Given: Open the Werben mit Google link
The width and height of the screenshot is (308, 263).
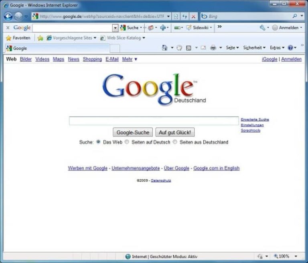Looking at the screenshot, I should coord(87,168).
